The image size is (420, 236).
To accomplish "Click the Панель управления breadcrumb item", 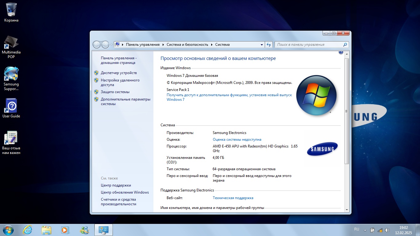I will click(143, 45).
